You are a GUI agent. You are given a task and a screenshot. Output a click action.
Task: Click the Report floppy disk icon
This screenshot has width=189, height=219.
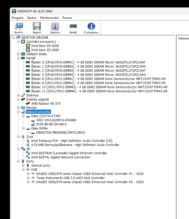pyautogui.click(x=37, y=26)
